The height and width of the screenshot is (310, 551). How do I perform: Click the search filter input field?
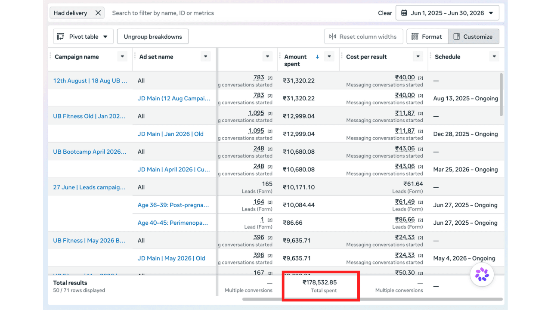pos(241,13)
